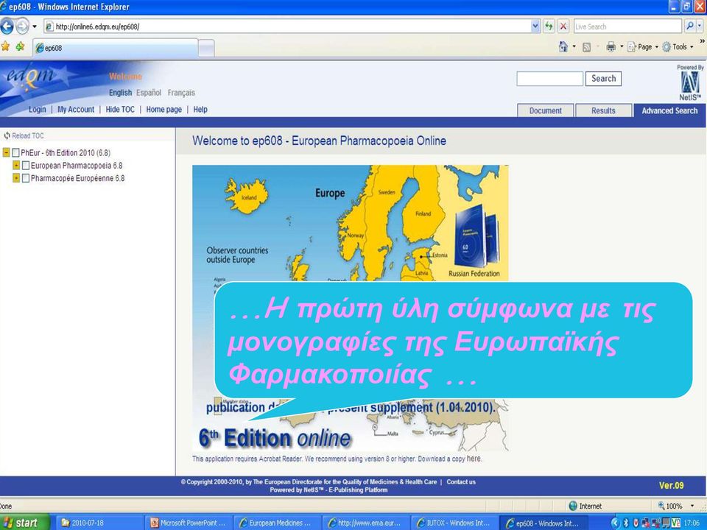707x530 pixels.
Task: Click the site search text field
Action: coord(549,79)
